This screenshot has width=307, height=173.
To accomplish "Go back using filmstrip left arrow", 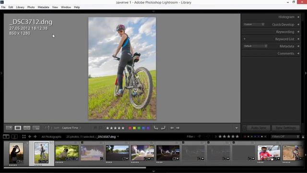I will tap(30, 136).
